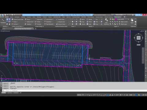Image resolution: width=147 pixels, height=110 pixels.
Task: Open the Grading dropdown
Action: pos(28,24)
